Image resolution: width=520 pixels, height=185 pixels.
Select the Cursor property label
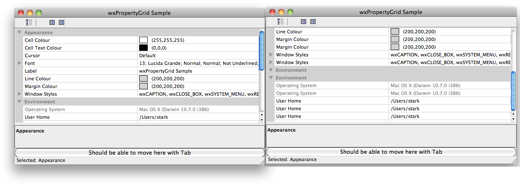coord(33,56)
